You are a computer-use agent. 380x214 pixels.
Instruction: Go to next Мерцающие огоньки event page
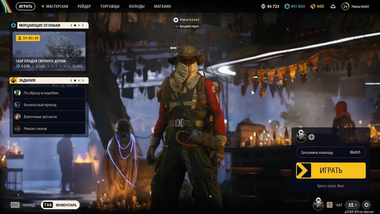coord(83,25)
